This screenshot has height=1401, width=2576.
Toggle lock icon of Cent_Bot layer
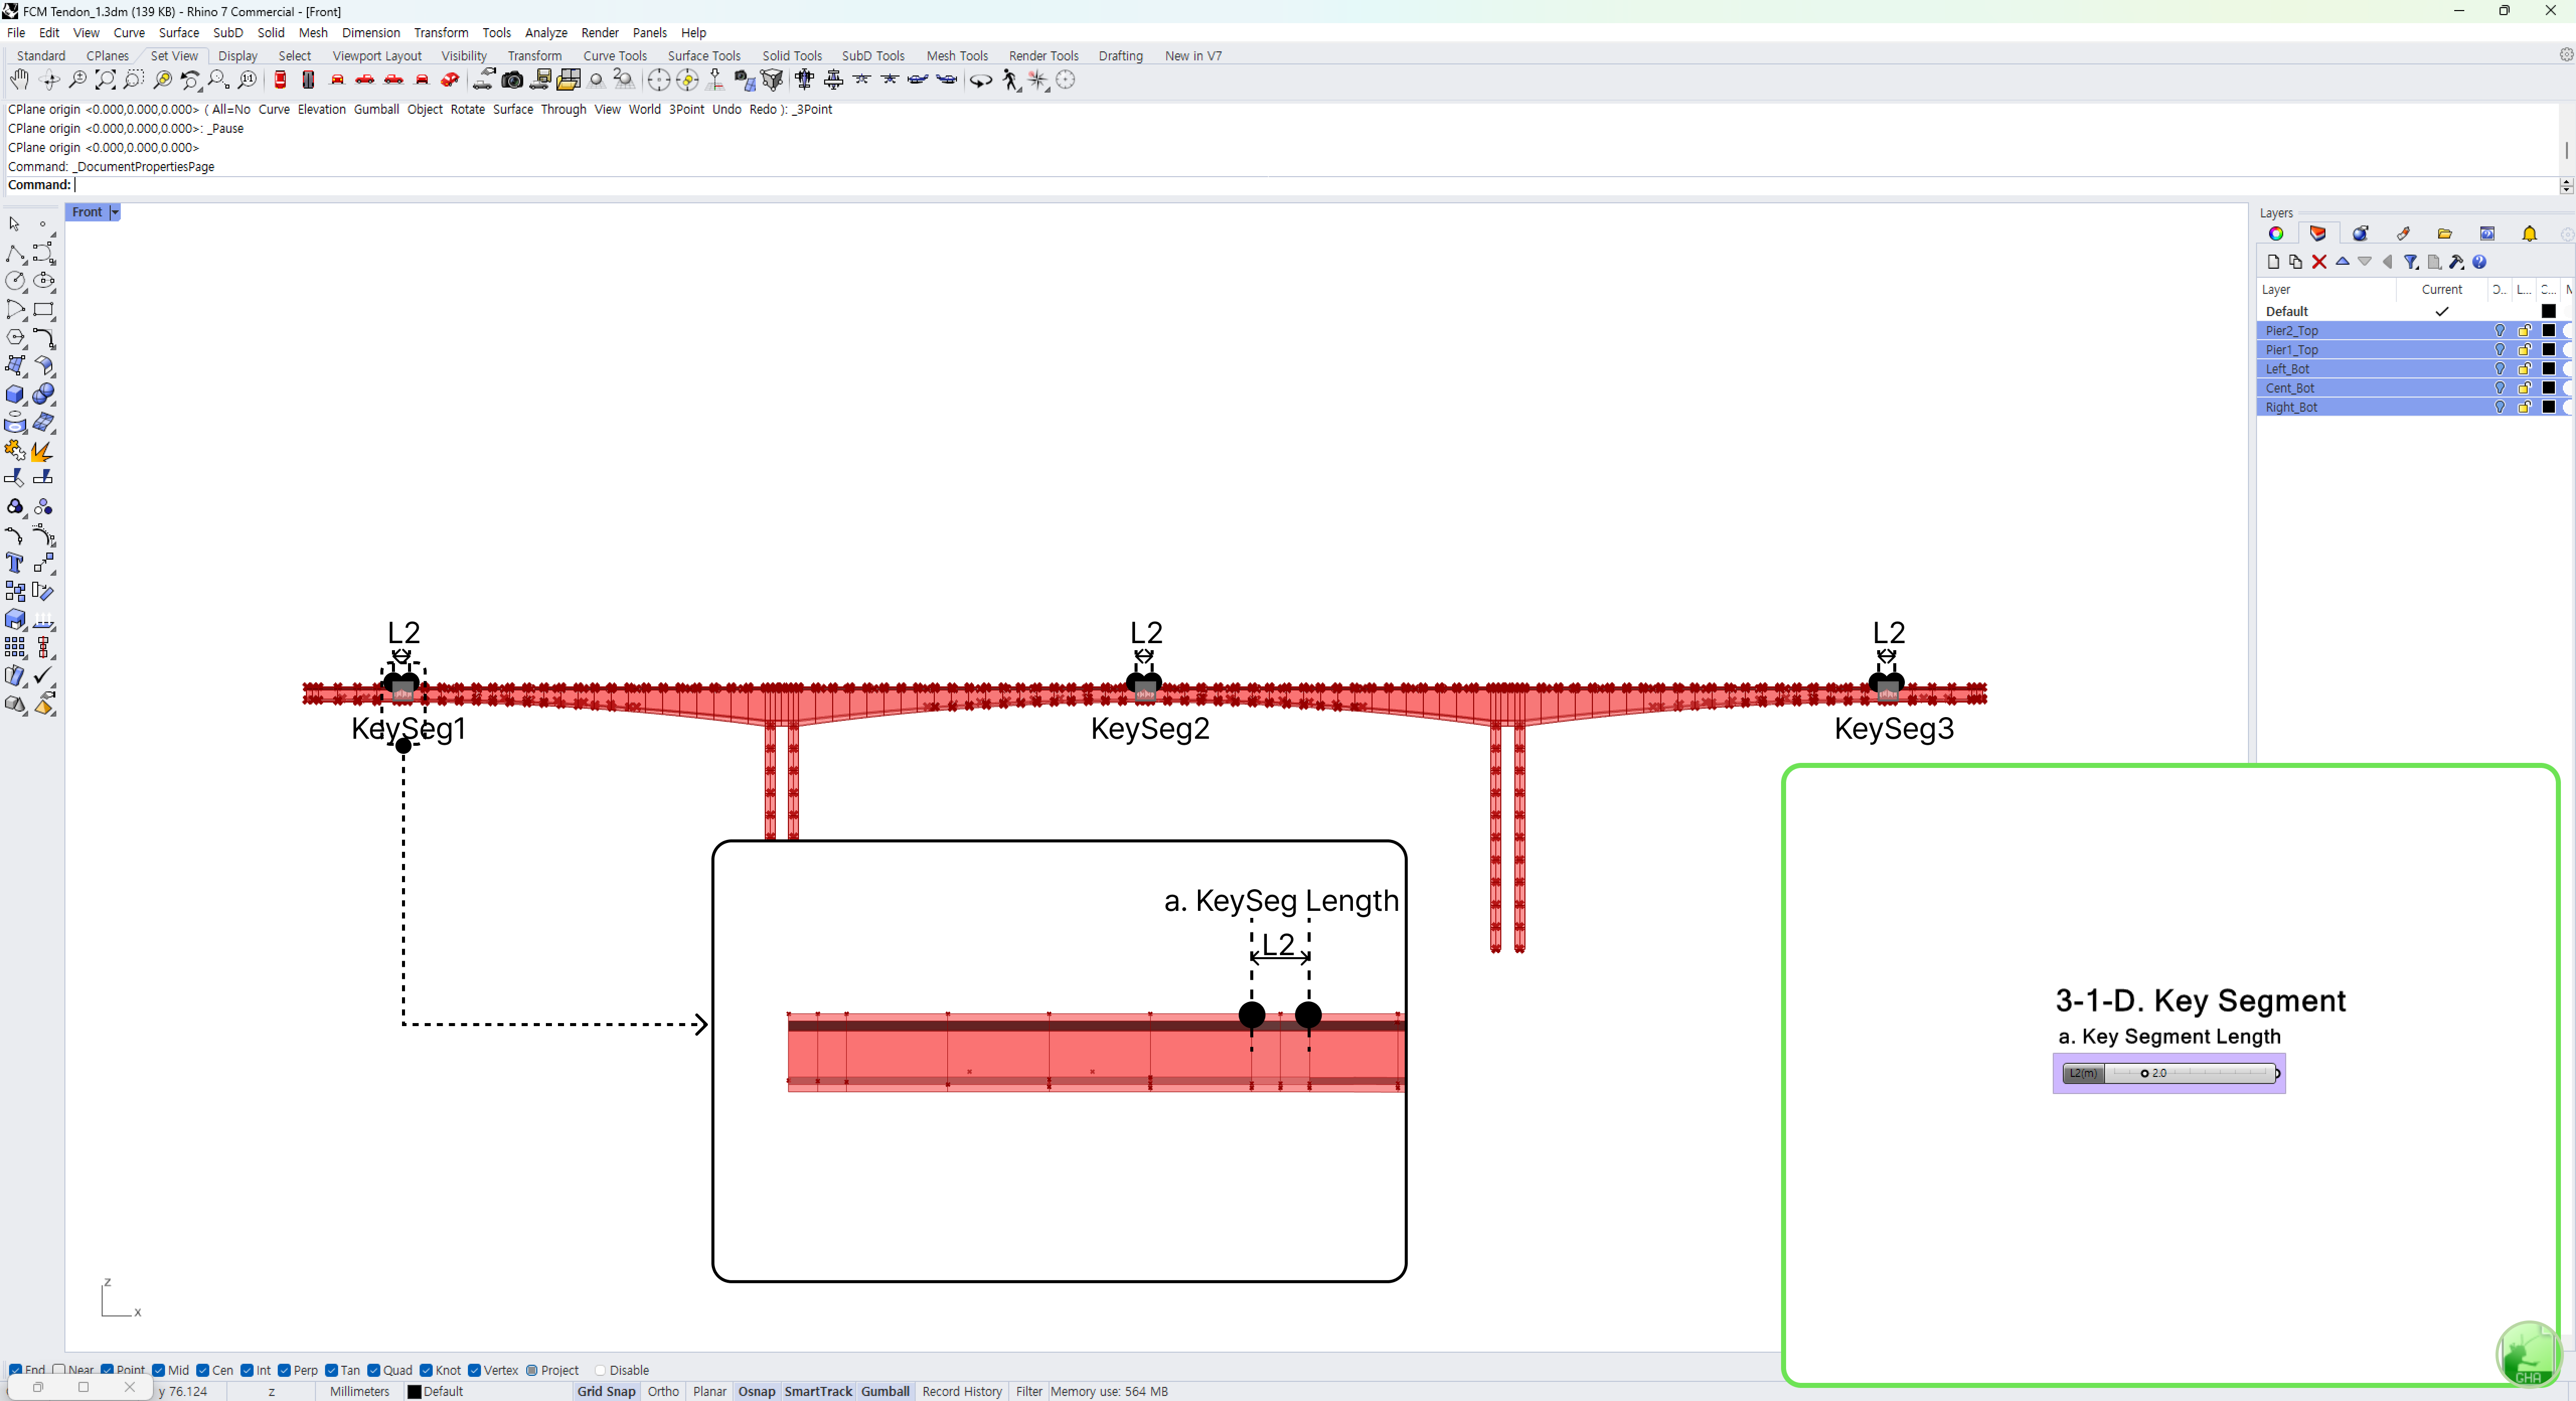[x=2524, y=388]
